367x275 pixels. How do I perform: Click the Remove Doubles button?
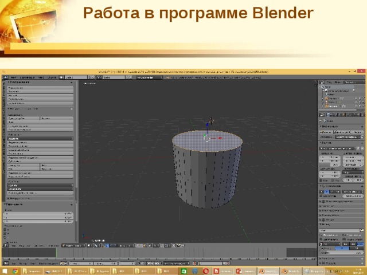click(x=40, y=193)
